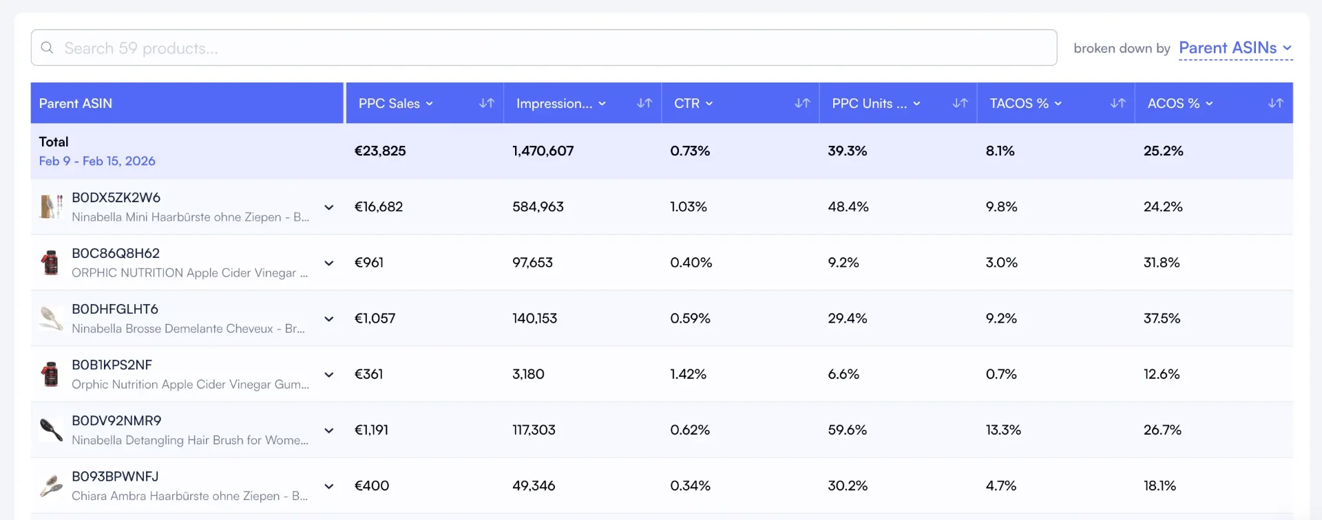Sort by the ACOS % column arrows
The height and width of the screenshot is (520, 1322).
(1276, 103)
